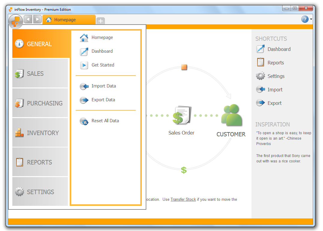Click the inFlow logo in title bar
This screenshot has height=231, width=323.
[11, 10]
